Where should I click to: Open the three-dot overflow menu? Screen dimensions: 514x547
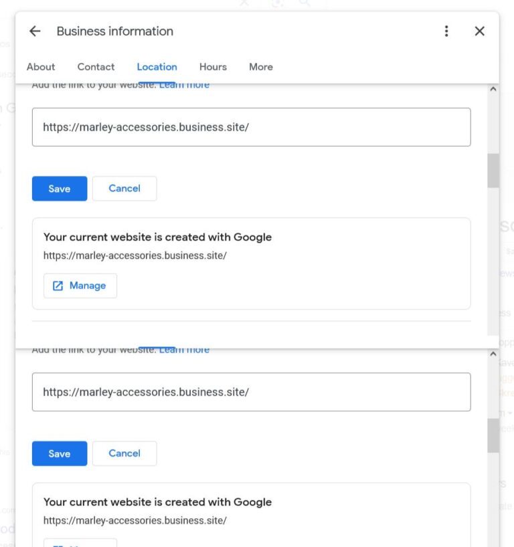(446, 31)
